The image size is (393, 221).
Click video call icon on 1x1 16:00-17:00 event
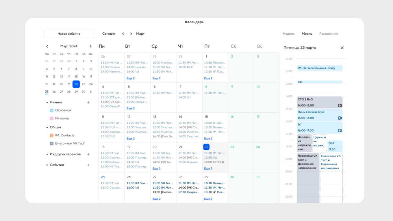click(340, 131)
